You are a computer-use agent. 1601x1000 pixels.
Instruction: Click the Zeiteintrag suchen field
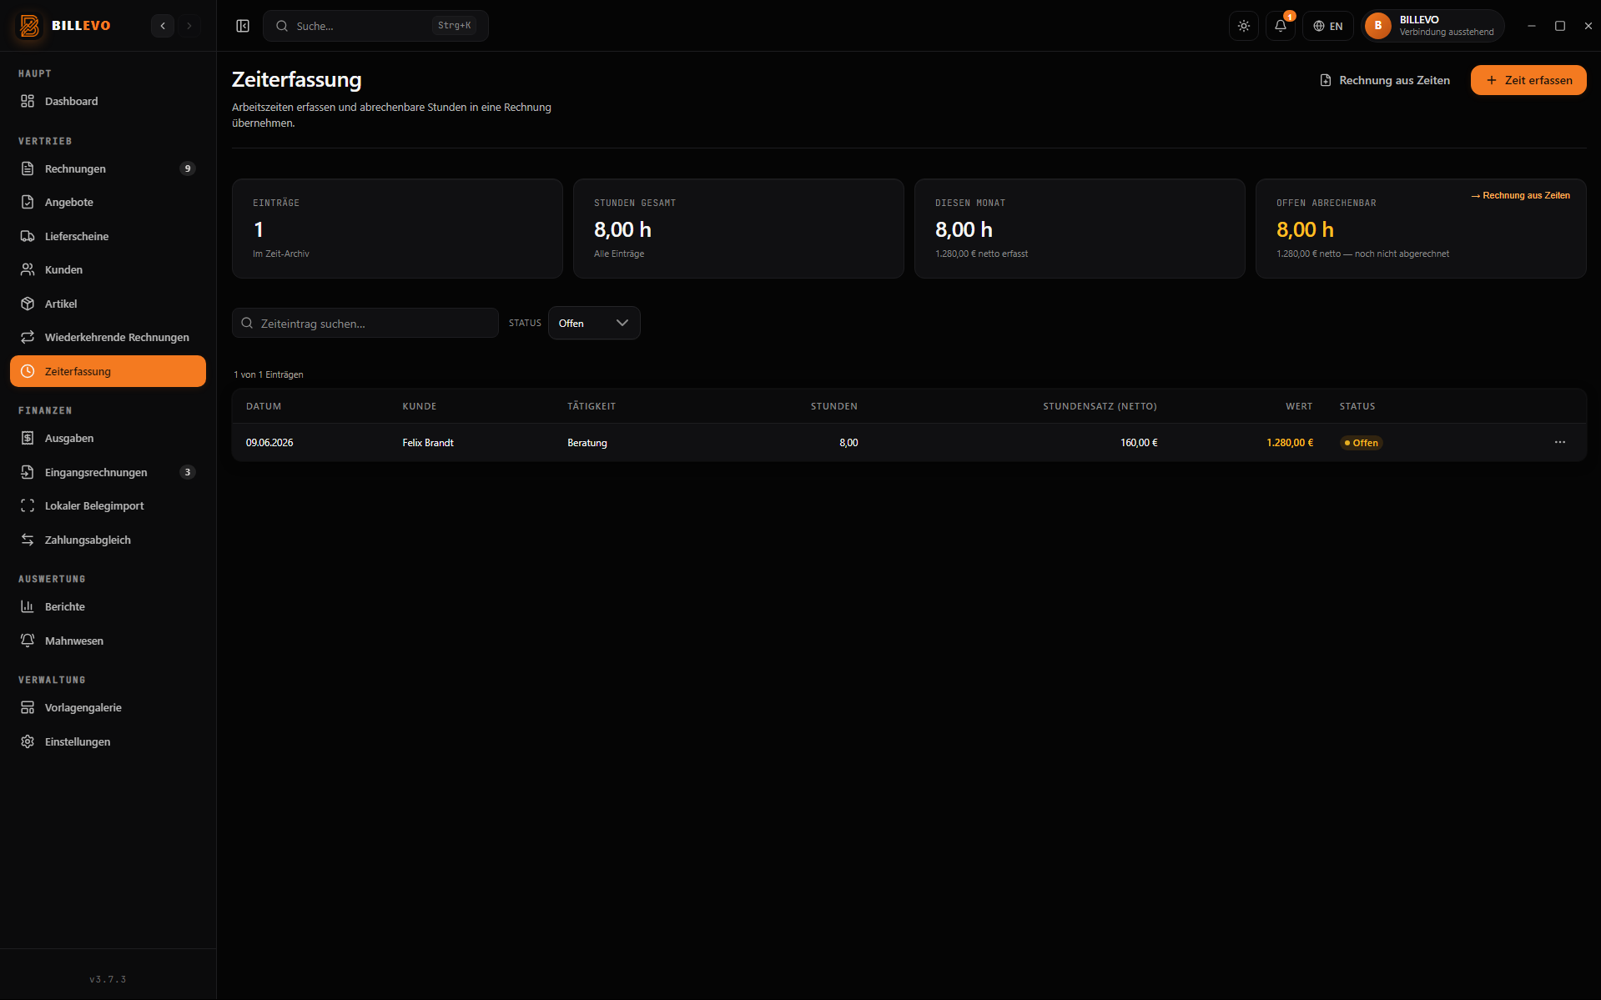click(x=365, y=323)
